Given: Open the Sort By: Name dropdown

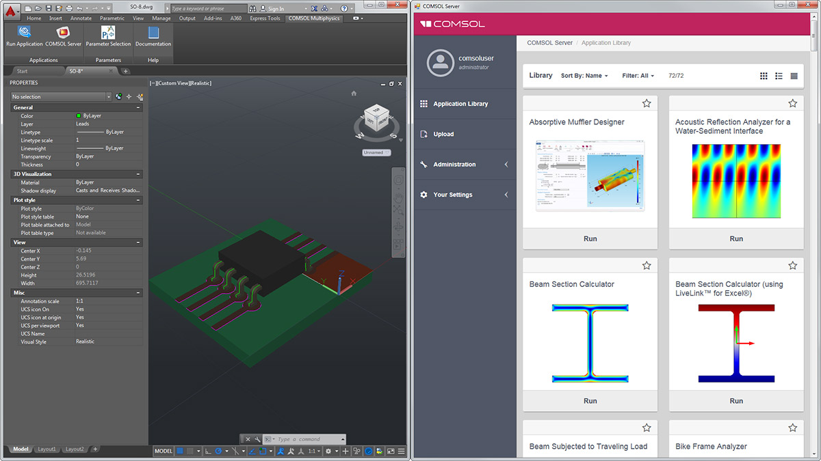Looking at the screenshot, I should pos(584,76).
